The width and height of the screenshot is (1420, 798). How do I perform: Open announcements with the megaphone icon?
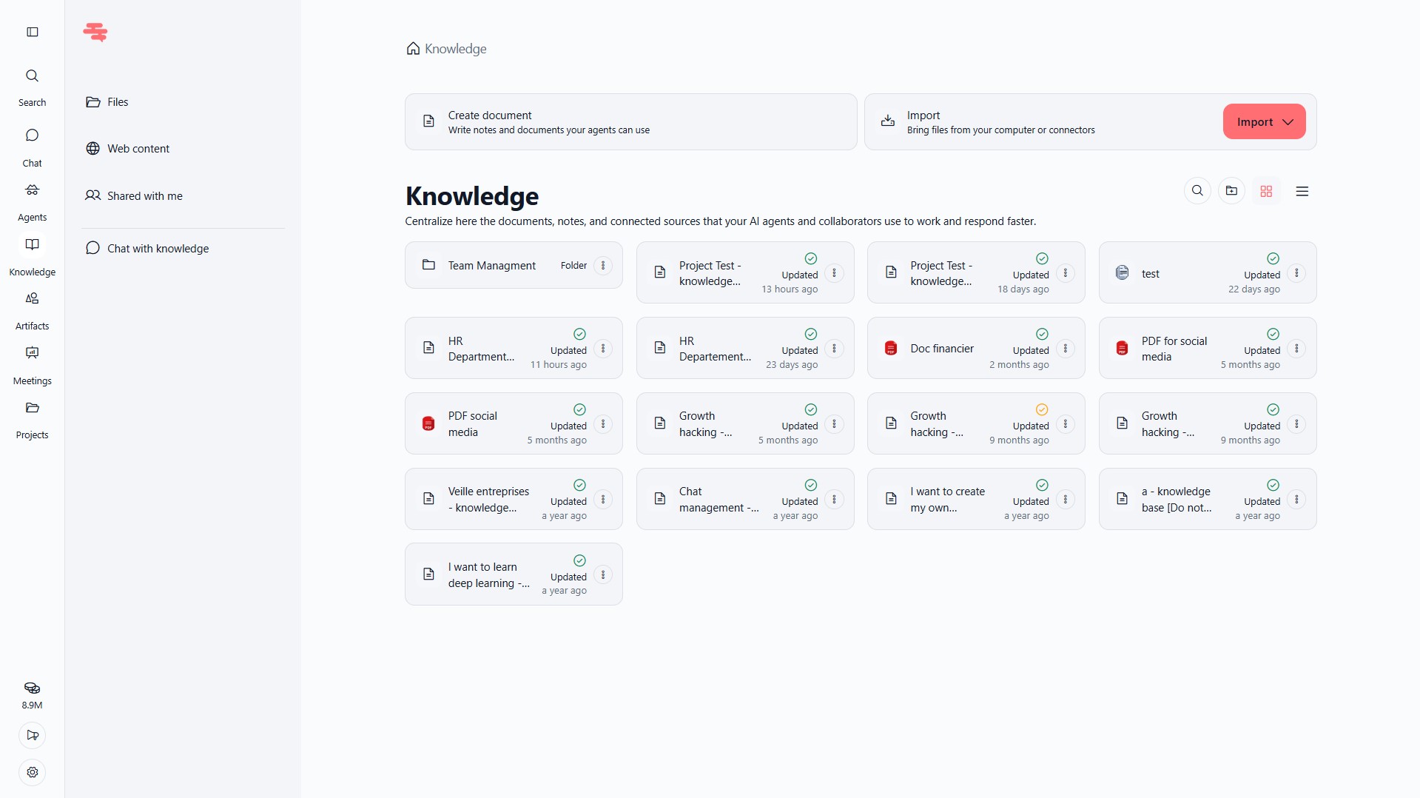(x=32, y=735)
